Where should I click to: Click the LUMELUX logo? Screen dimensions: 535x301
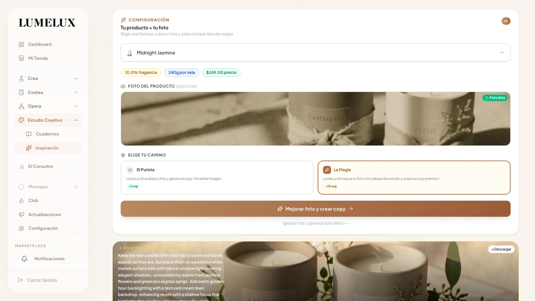(47, 23)
